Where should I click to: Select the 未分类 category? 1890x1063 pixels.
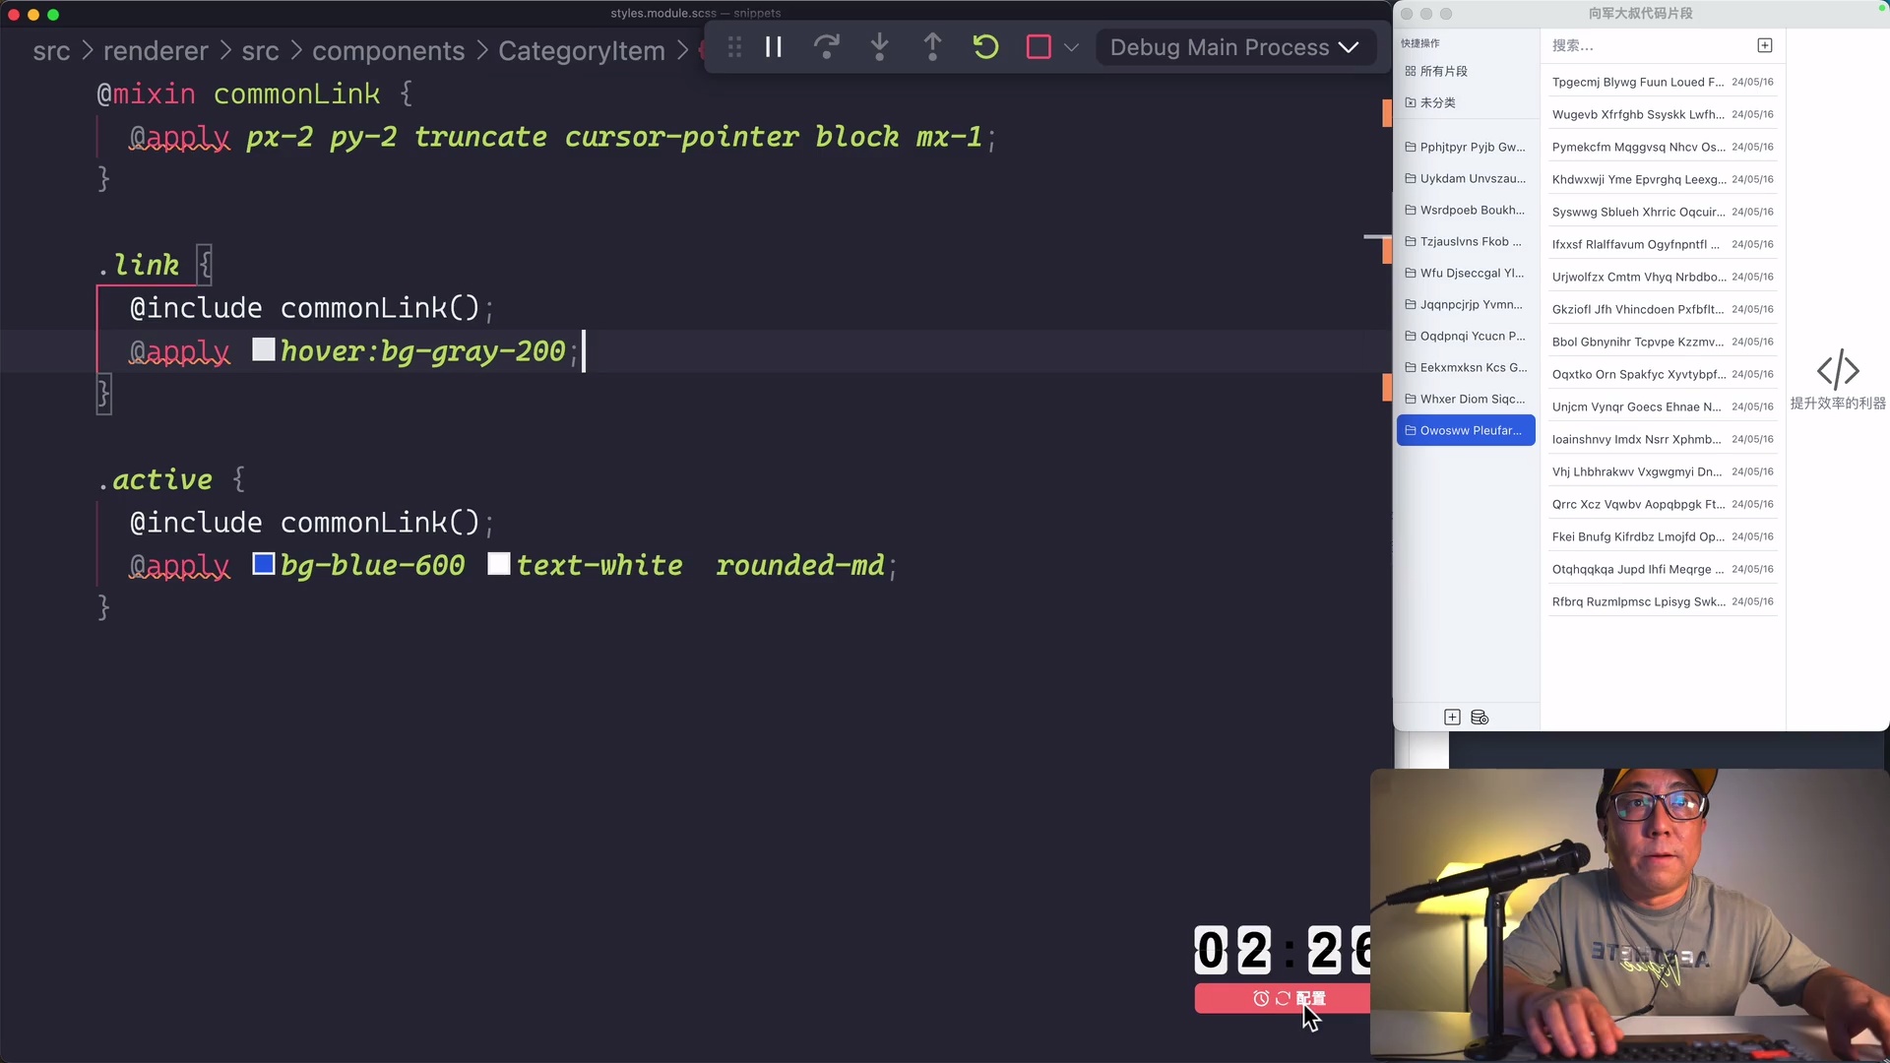(1437, 102)
